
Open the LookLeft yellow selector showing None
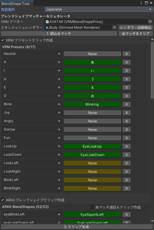point(93,163)
